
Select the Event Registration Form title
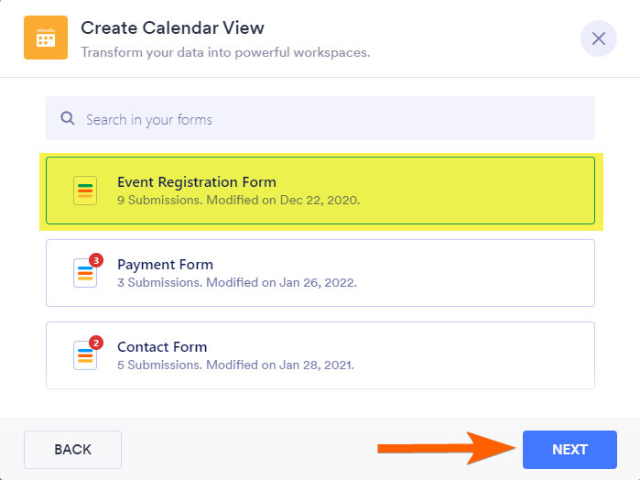coord(196,181)
